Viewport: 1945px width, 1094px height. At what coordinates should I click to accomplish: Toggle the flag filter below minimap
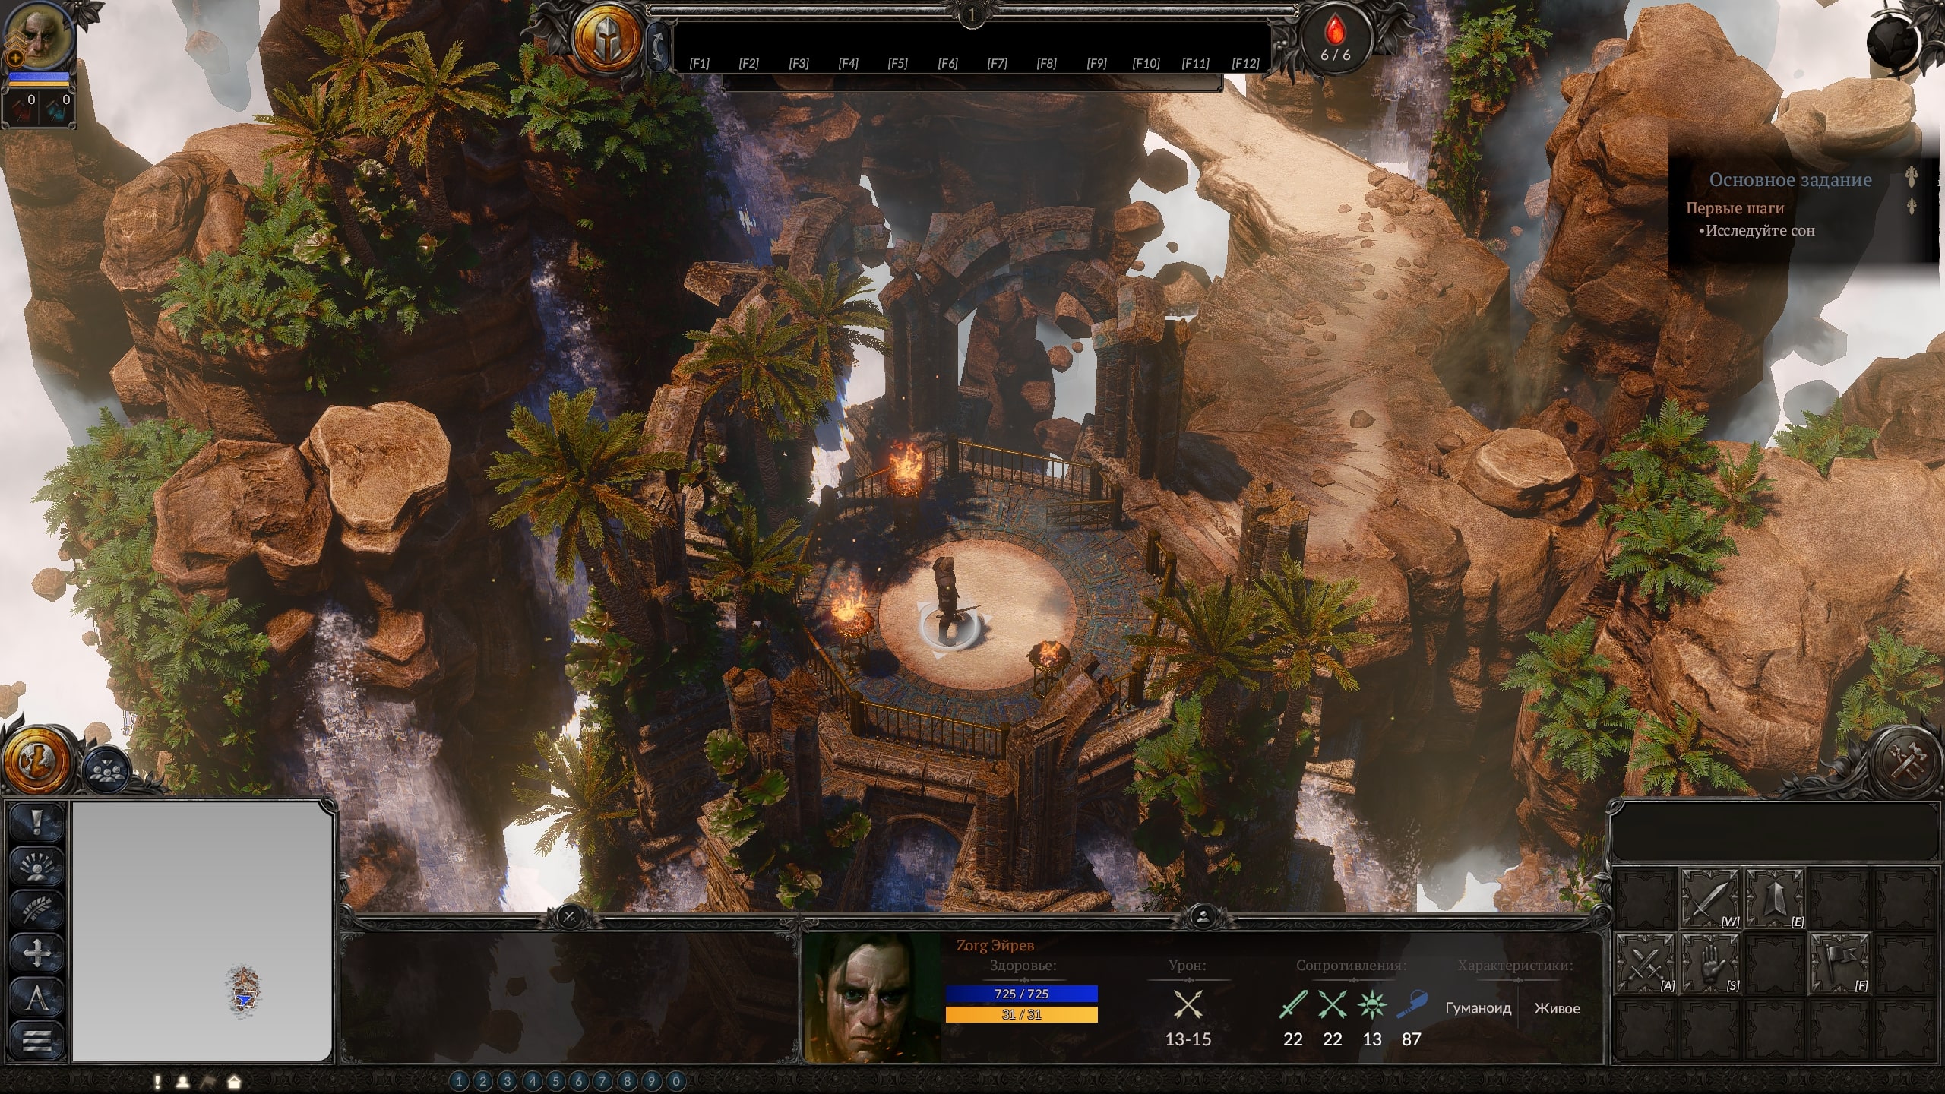point(207,1081)
